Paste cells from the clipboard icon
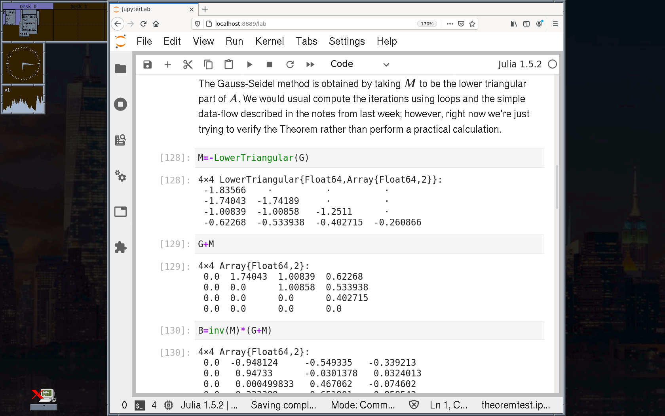 [x=228, y=65]
